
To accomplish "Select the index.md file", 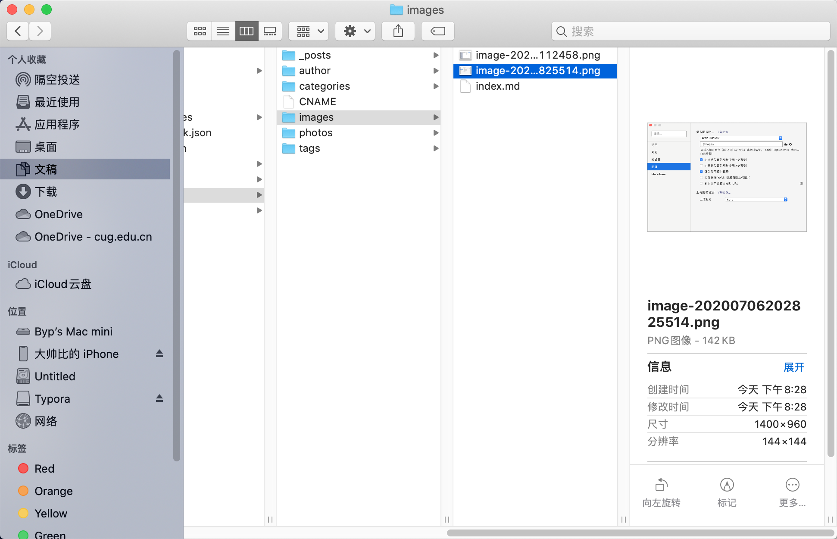I will [497, 86].
